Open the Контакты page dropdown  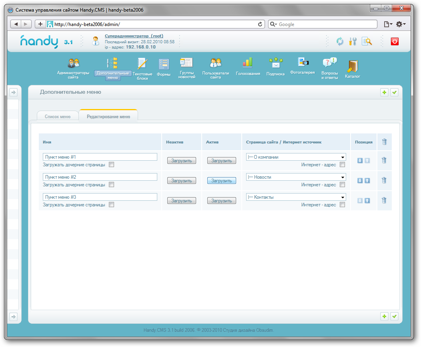(x=296, y=197)
